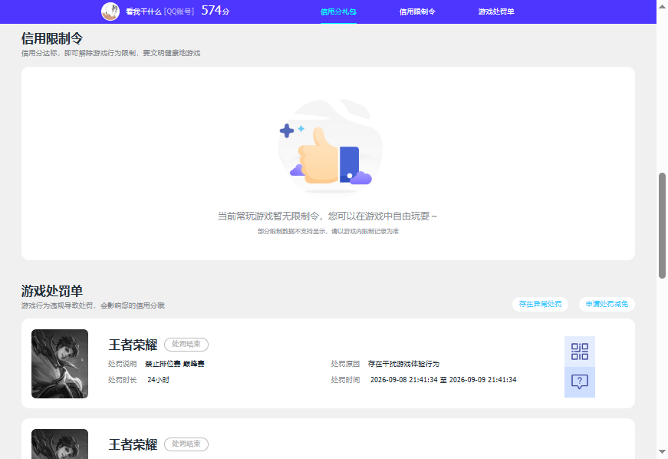Click the username 看我干什么 in the header

[143, 12]
